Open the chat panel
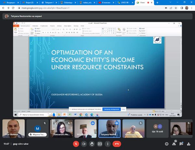The image size is (195, 150). coord(181,144)
